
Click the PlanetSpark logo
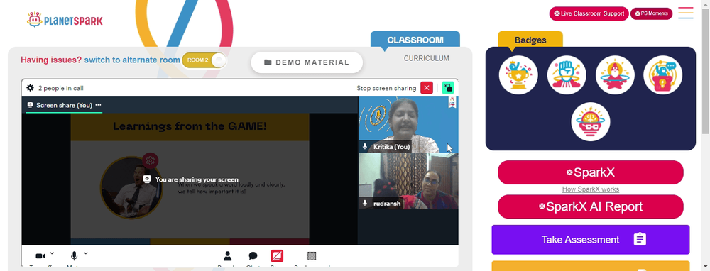coord(65,20)
